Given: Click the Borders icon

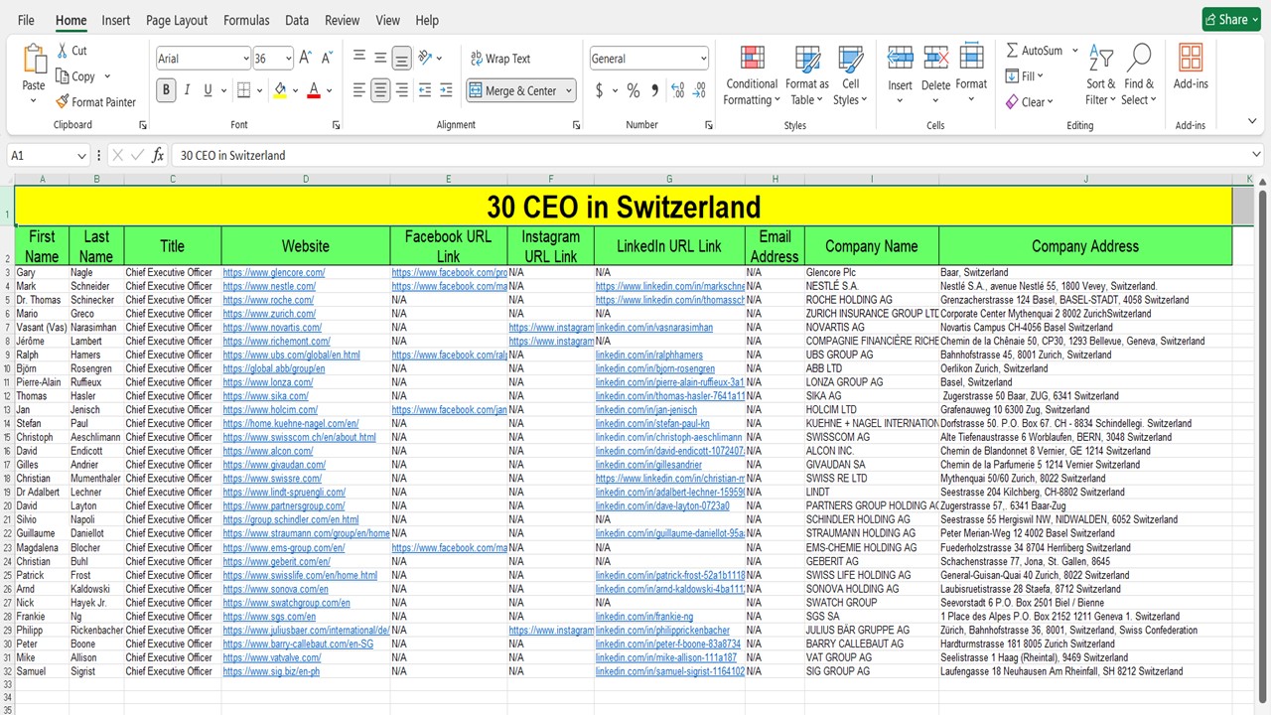Looking at the screenshot, I should coord(243,90).
